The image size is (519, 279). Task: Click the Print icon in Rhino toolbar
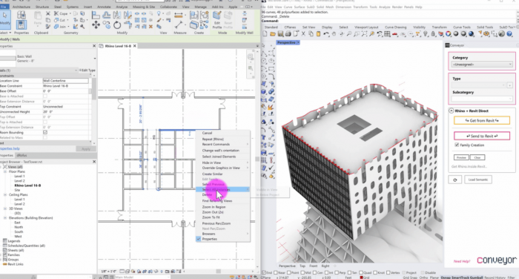click(288, 34)
